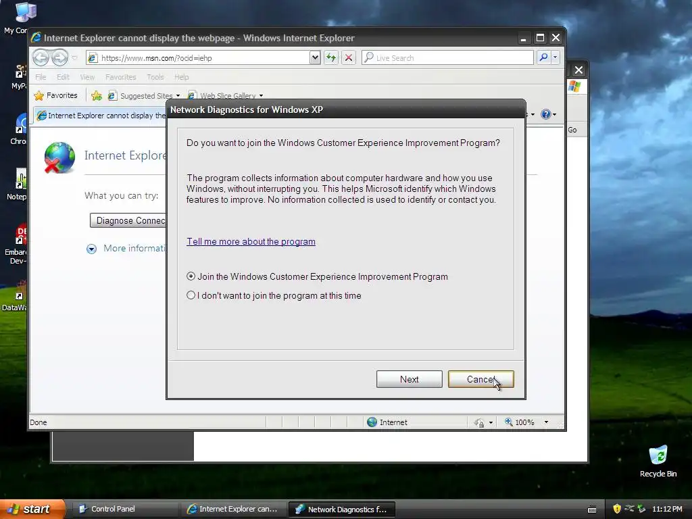Open the View menu in IE
The width and height of the screenshot is (692, 519).
87,77
